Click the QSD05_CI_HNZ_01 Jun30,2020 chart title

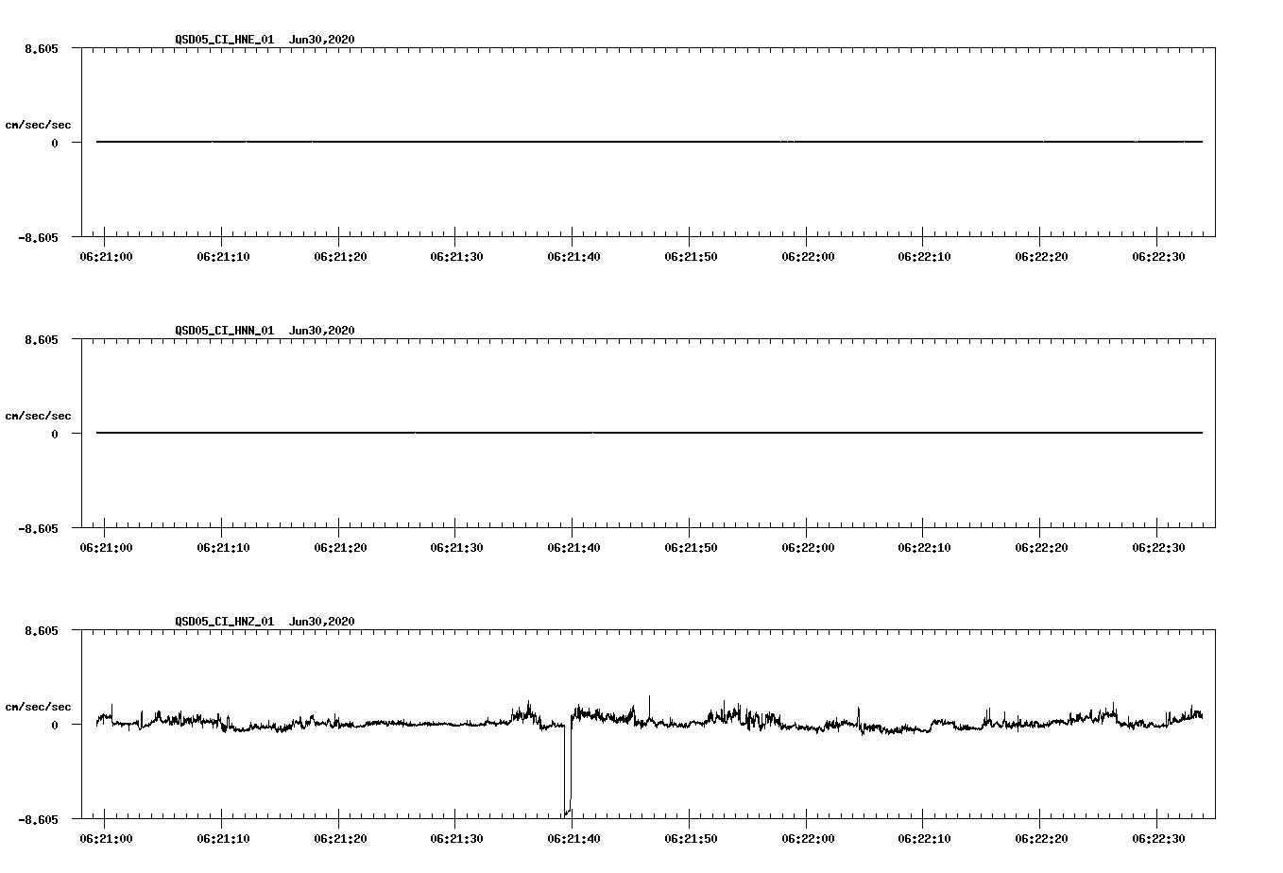[x=265, y=622]
